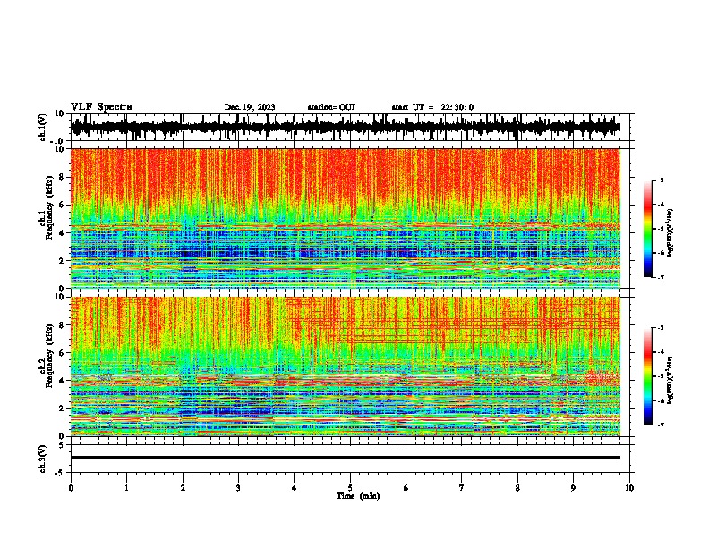This screenshot has height=547, width=709.
Task: Click time axis tick label "1"
Action: pos(126,488)
